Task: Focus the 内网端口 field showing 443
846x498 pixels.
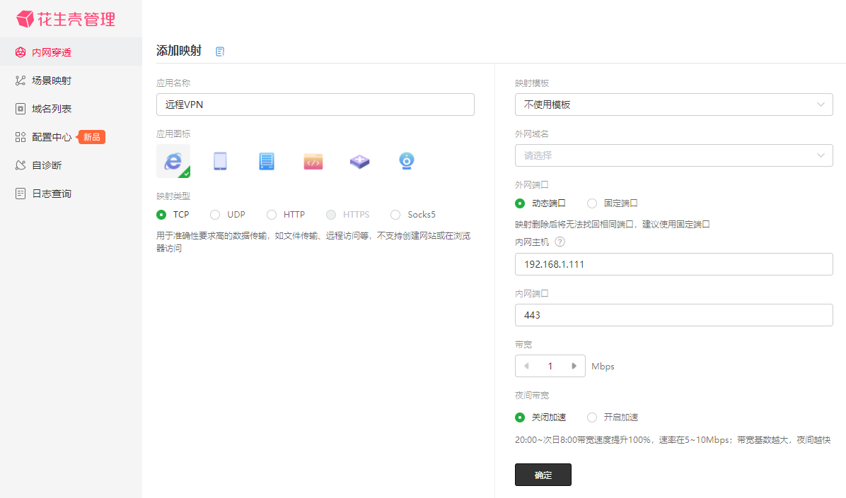Action: point(674,315)
